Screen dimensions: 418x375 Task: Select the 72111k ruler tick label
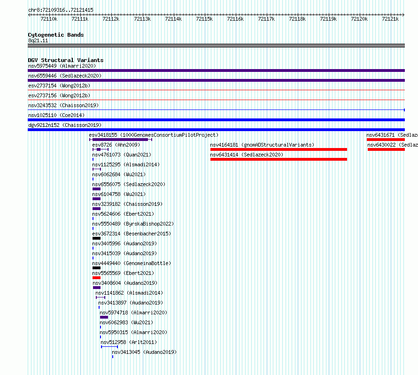point(80,19)
